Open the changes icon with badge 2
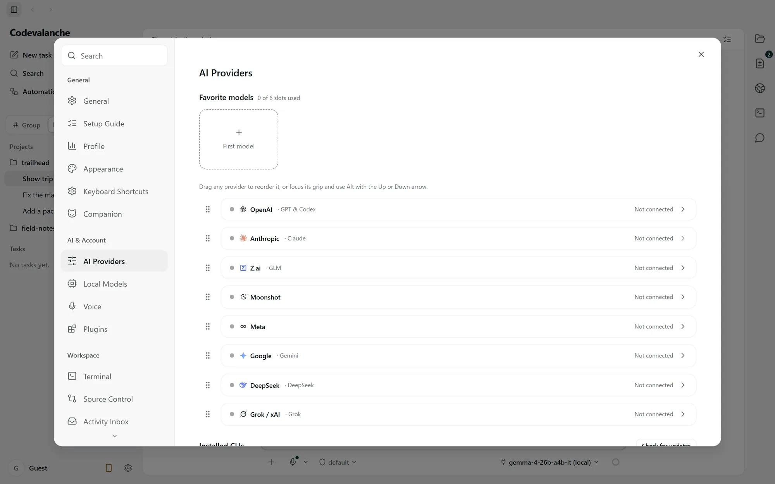 (x=760, y=63)
